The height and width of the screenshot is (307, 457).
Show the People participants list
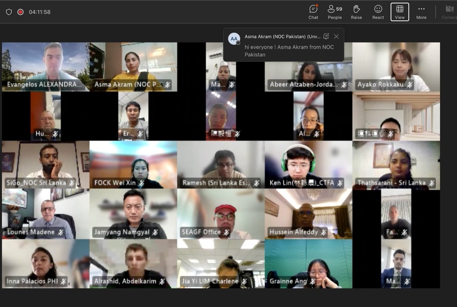(335, 12)
